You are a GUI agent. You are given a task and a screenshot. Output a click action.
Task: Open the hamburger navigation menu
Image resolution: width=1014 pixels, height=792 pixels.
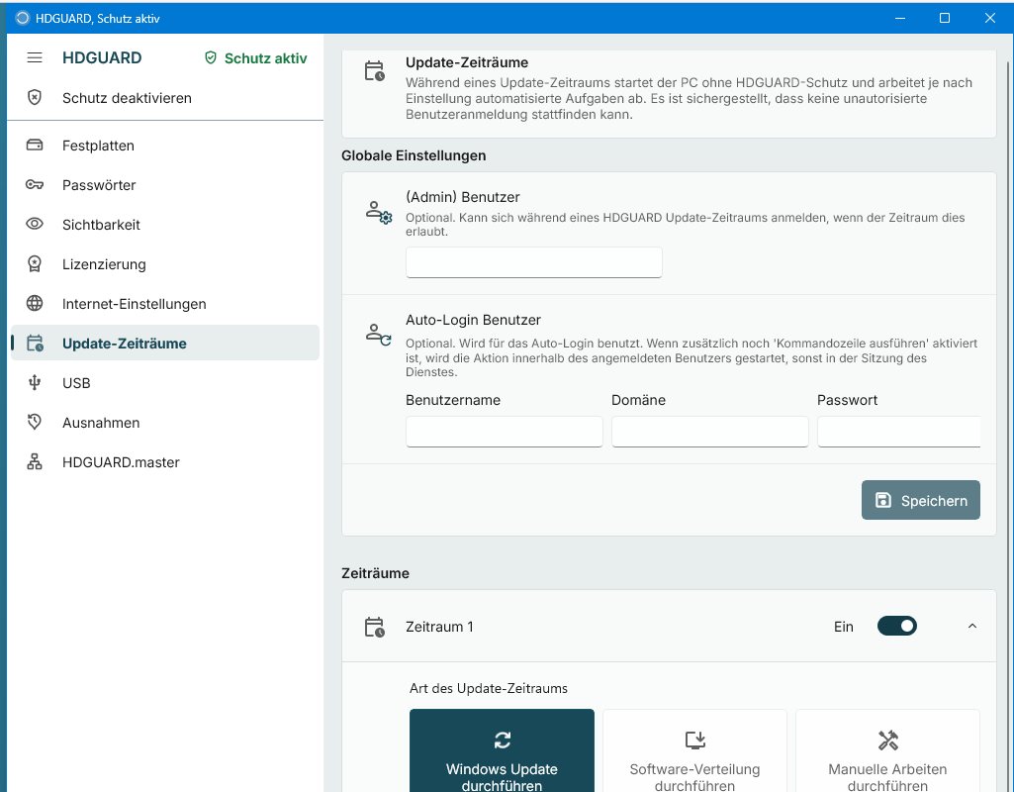(35, 57)
